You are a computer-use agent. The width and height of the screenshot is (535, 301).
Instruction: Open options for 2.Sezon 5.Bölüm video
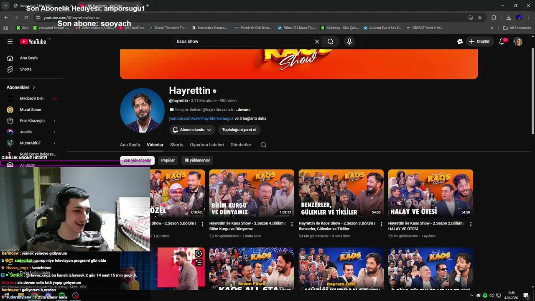(203, 224)
